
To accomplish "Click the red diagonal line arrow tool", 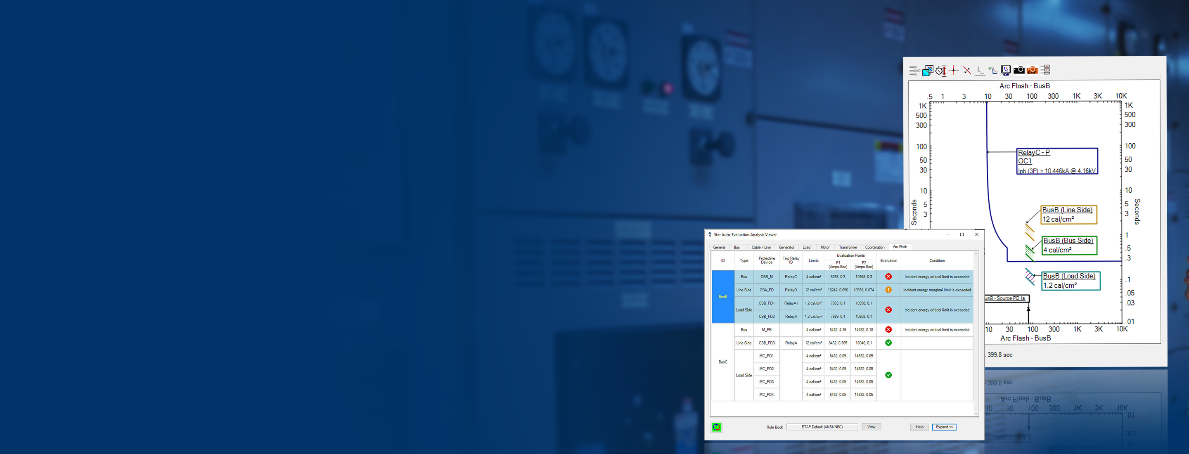I will pyautogui.click(x=967, y=71).
